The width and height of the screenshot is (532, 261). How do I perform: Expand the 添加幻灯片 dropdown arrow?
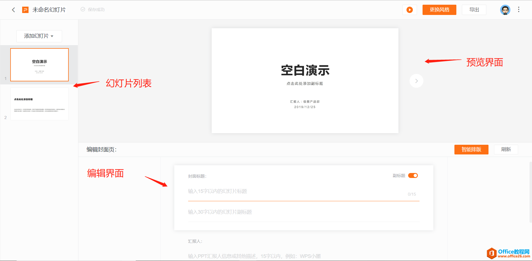pyautogui.click(x=52, y=36)
